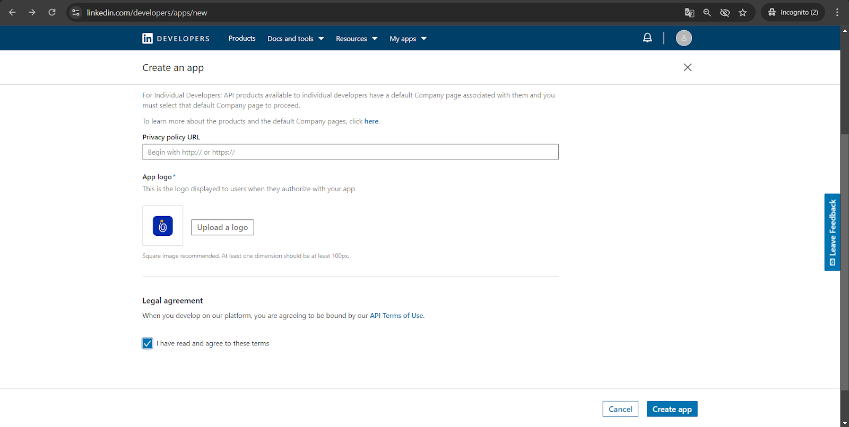Click the 'Legal agreement' heading text
The width and height of the screenshot is (849, 427).
(x=172, y=300)
